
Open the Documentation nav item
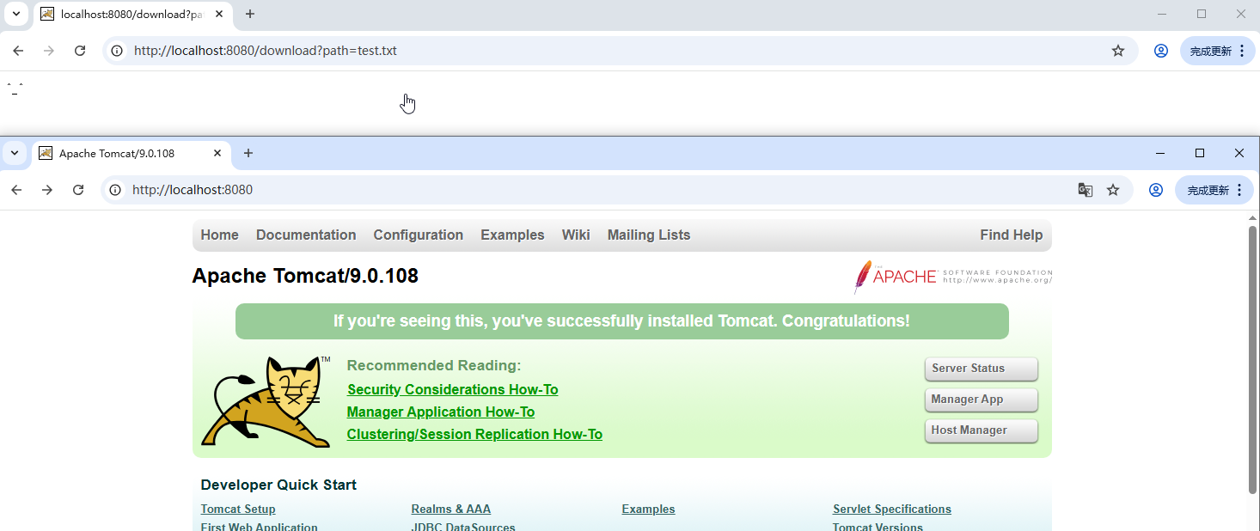coord(306,235)
